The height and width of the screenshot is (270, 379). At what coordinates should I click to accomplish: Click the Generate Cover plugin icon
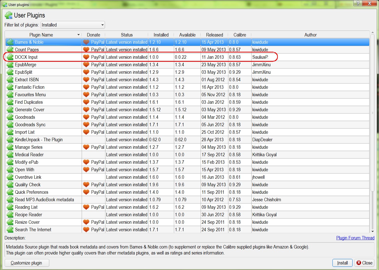10,109
